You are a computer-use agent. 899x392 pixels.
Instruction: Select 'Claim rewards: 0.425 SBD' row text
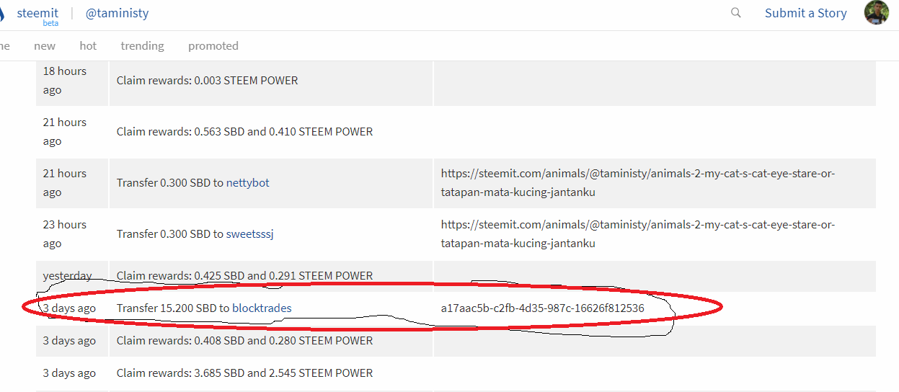(244, 276)
